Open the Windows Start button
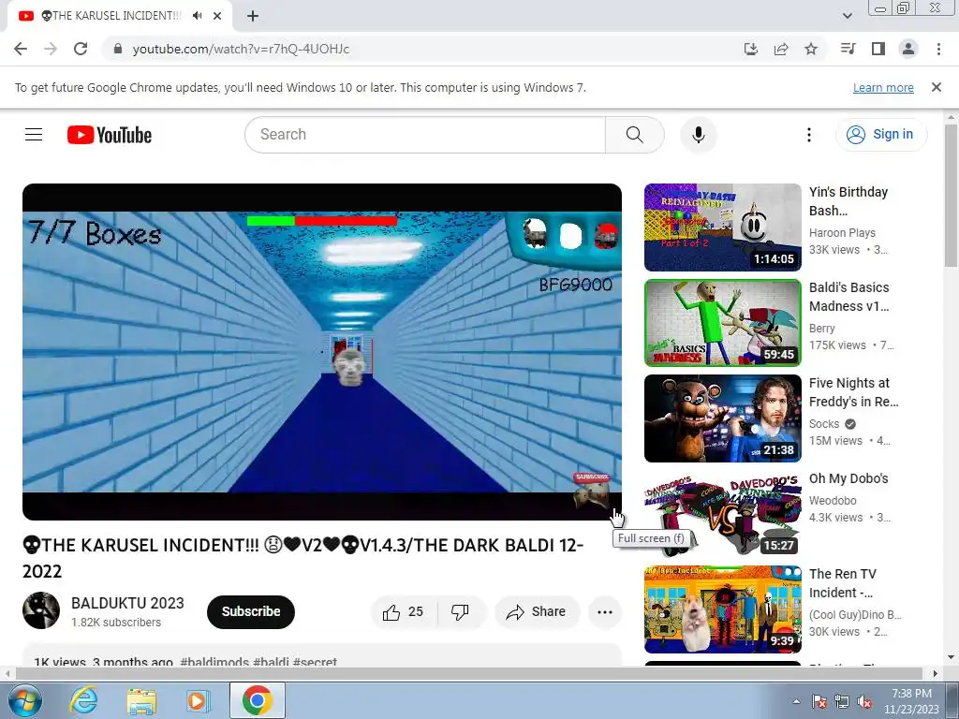 [25, 700]
